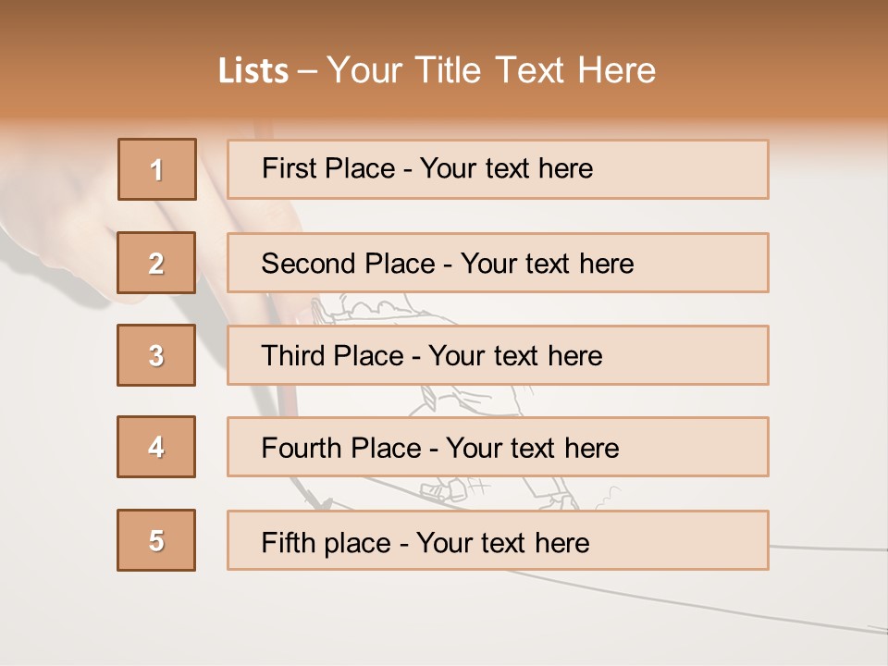Click the number 5 box
Viewport: 888px width, 666px height.
click(x=156, y=540)
